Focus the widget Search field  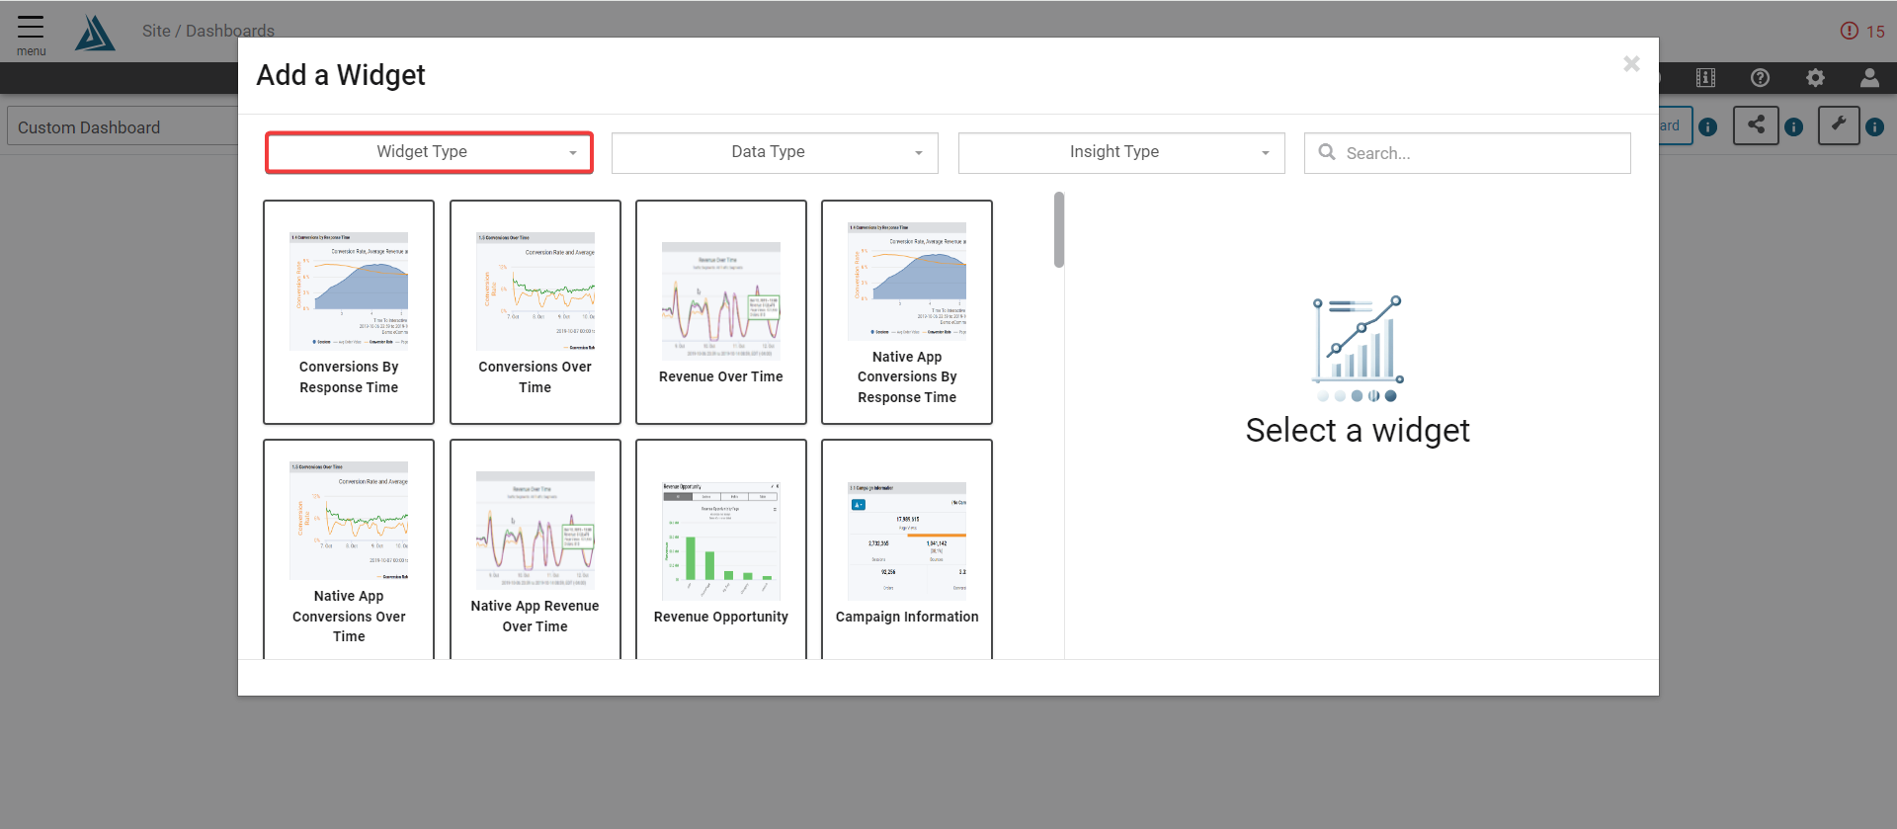click(x=1467, y=153)
